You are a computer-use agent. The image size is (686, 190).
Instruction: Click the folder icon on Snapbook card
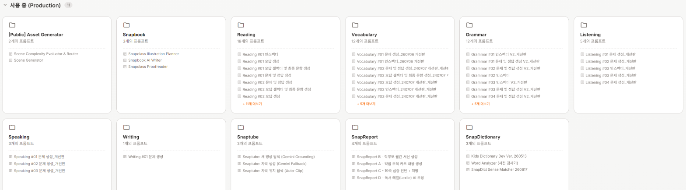point(126,25)
